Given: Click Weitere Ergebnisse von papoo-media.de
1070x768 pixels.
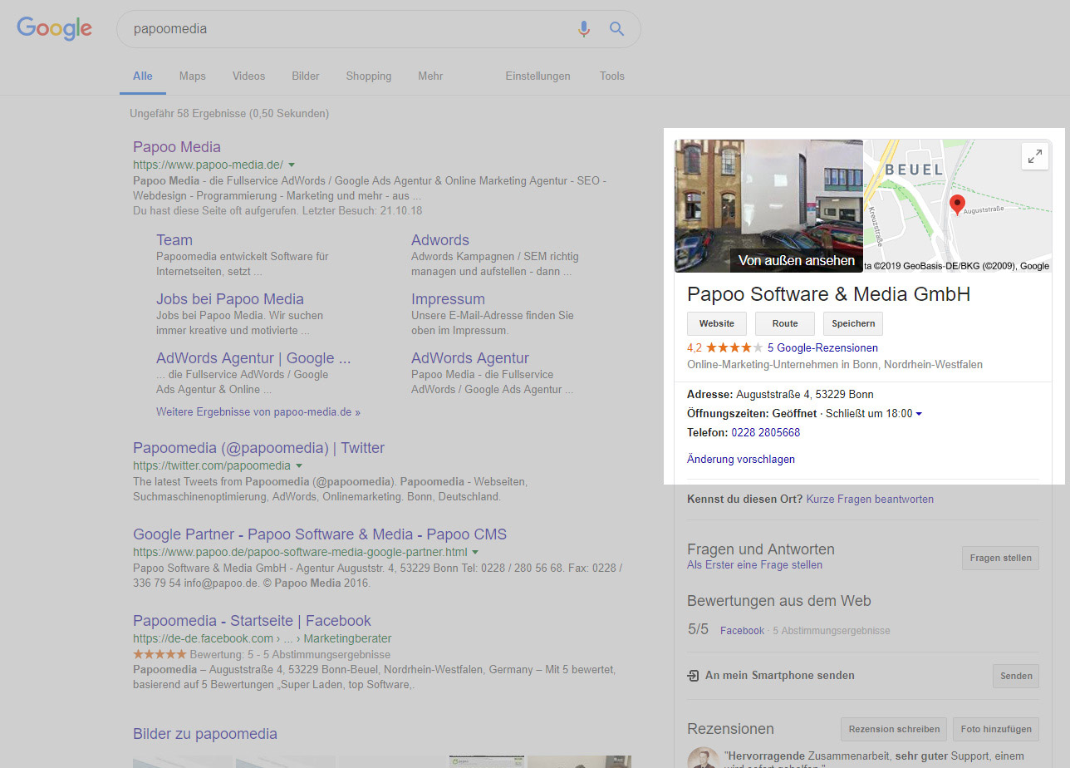Looking at the screenshot, I should [x=258, y=411].
